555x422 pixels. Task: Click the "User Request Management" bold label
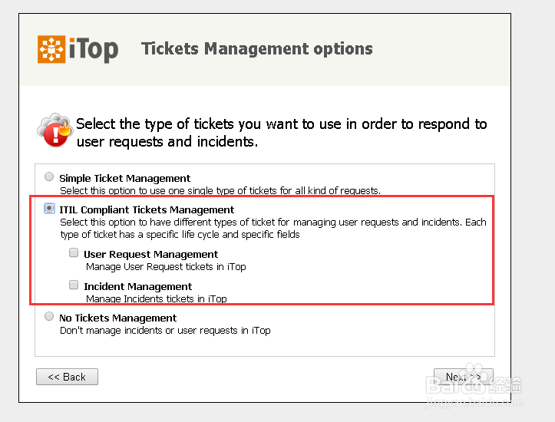(150, 254)
